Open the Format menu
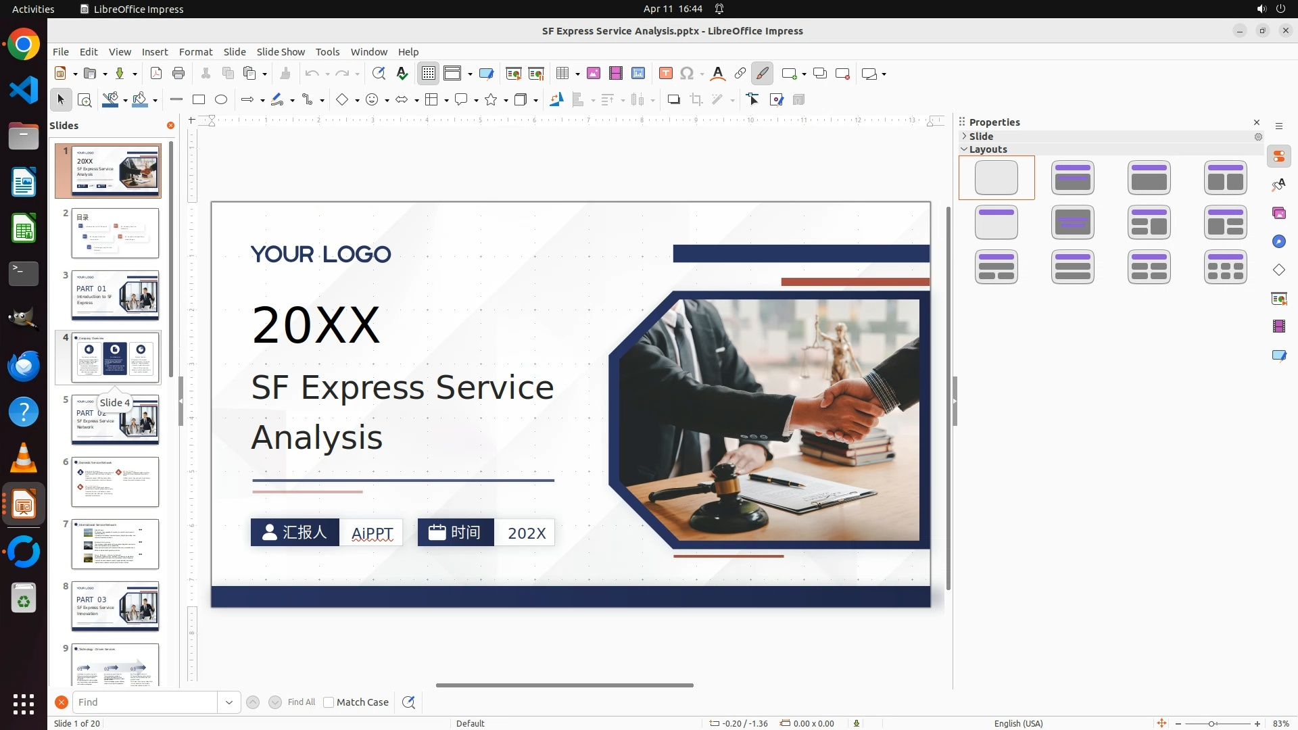 195,52
